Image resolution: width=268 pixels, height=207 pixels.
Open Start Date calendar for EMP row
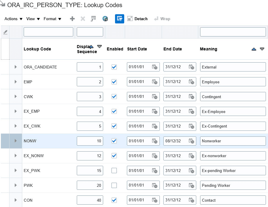tap(155, 82)
